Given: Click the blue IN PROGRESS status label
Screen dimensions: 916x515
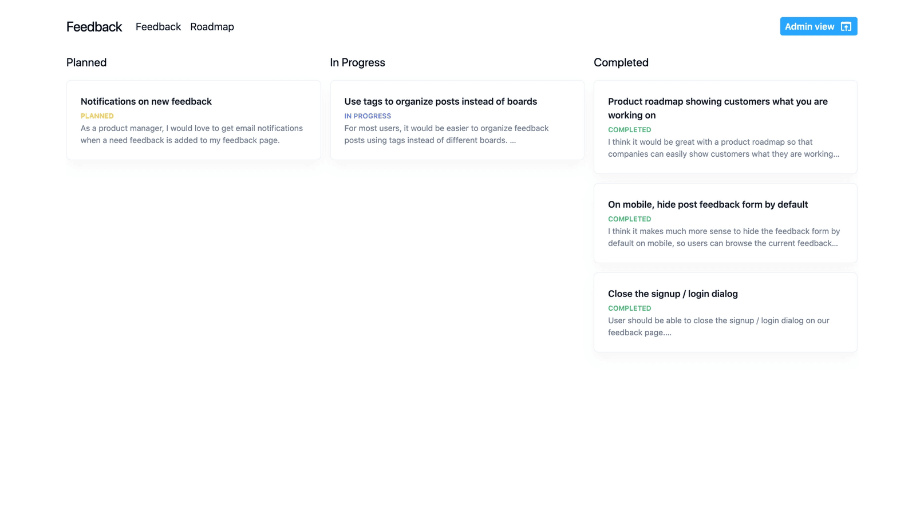Looking at the screenshot, I should point(368,116).
